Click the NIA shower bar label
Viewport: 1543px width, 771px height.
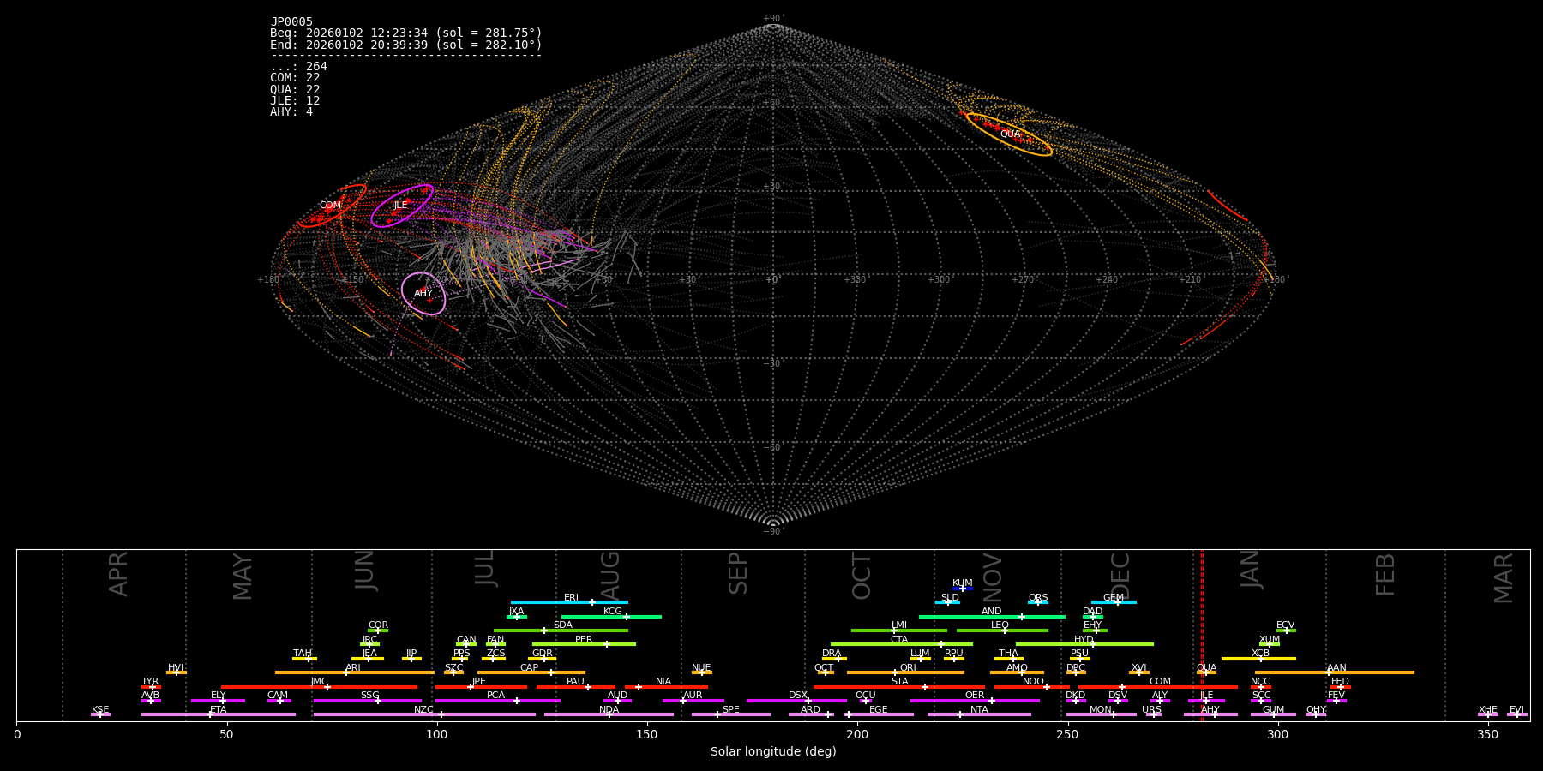tap(663, 682)
